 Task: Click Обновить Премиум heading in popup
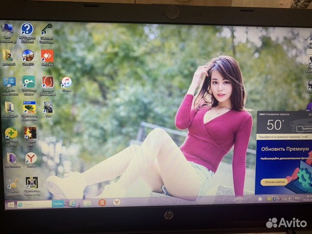pyautogui.click(x=285, y=149)
